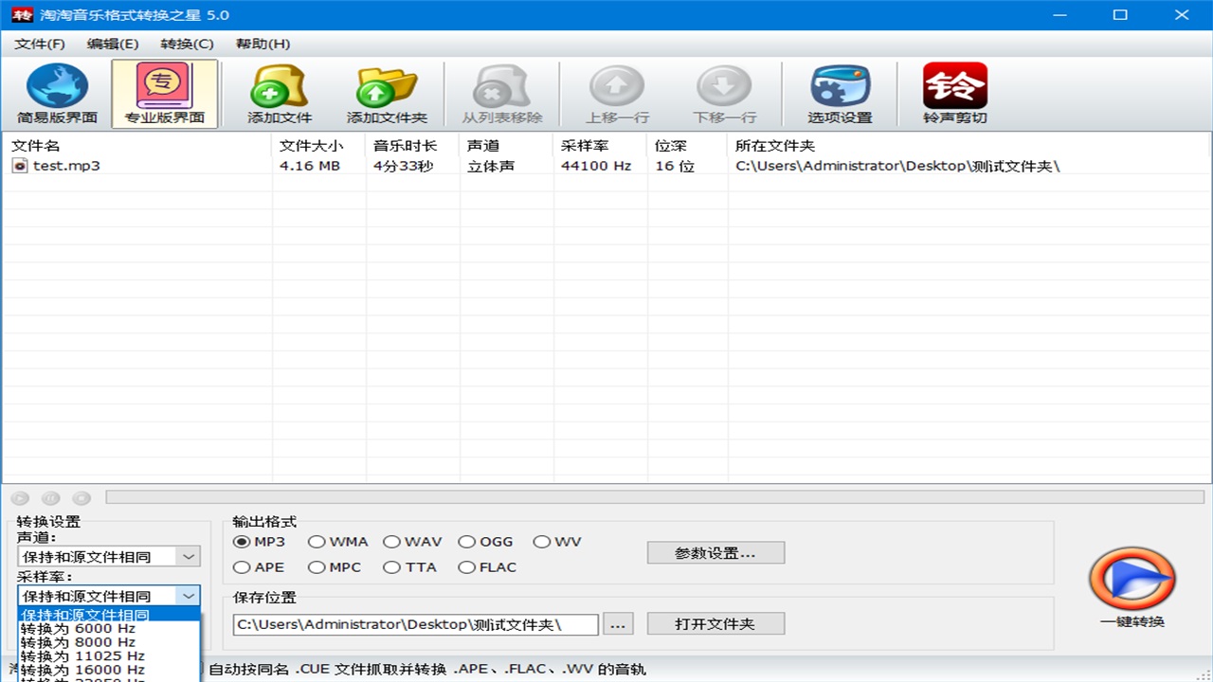Viewport: 1213px width, 682px height.
Task: Expand the 声道 channel dropdown
Action: [189, 557]
